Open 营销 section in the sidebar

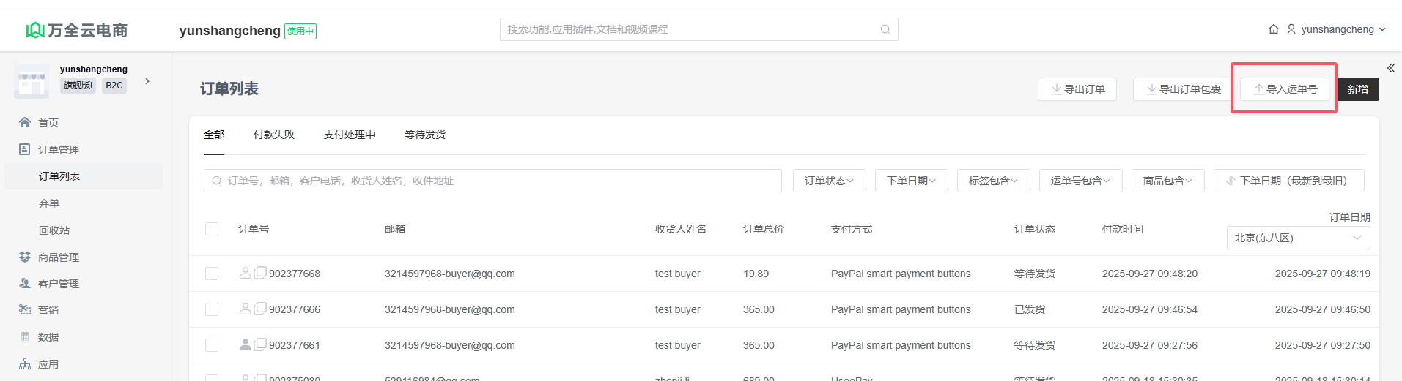point(48,310)
